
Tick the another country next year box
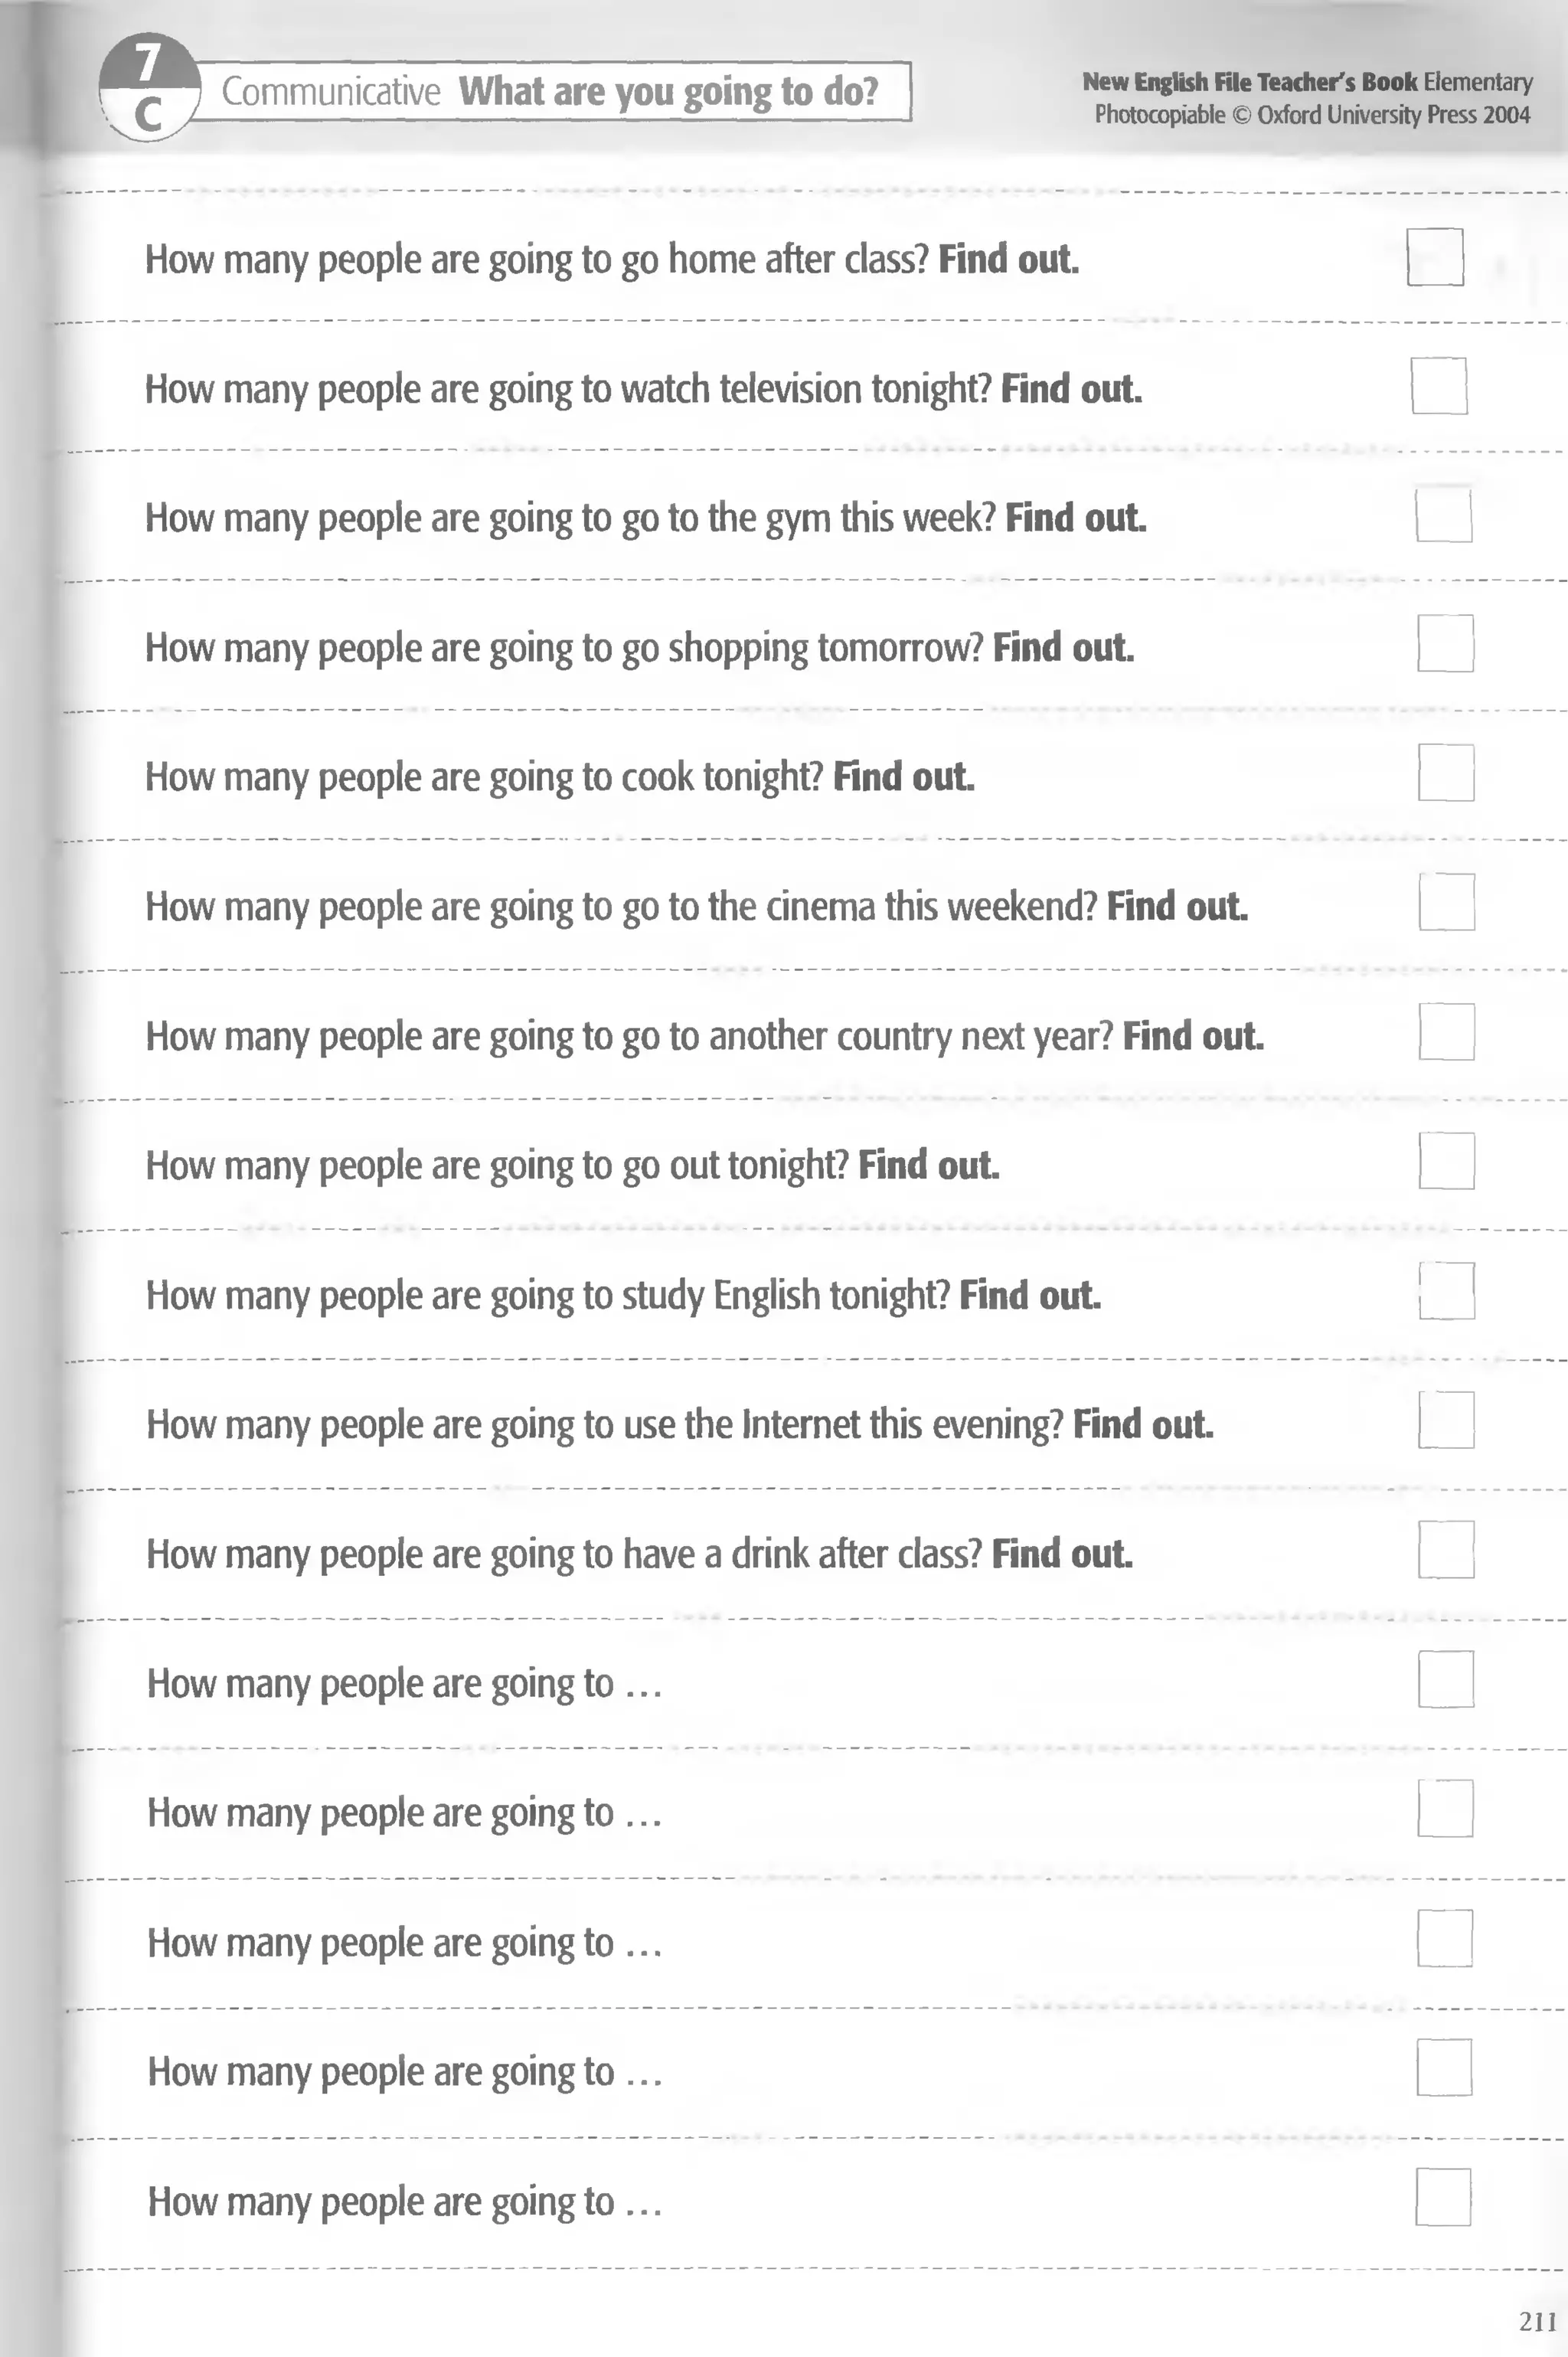pyautogui.click(x=1446, y=1032)
